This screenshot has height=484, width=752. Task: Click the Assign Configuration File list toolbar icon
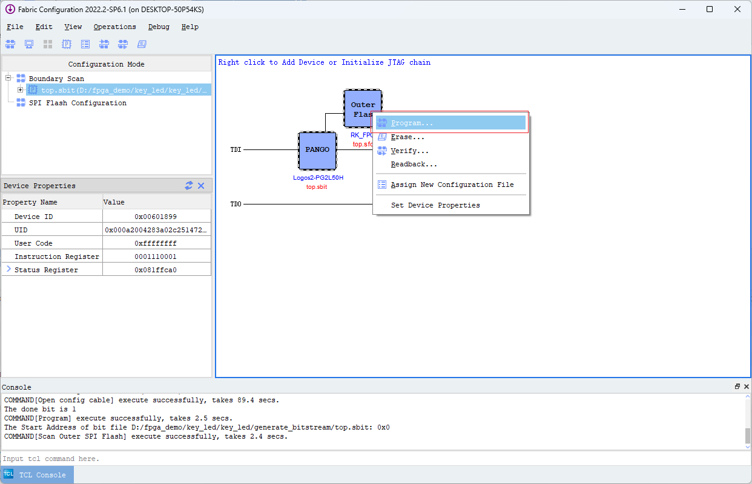(x=85, y=44)
